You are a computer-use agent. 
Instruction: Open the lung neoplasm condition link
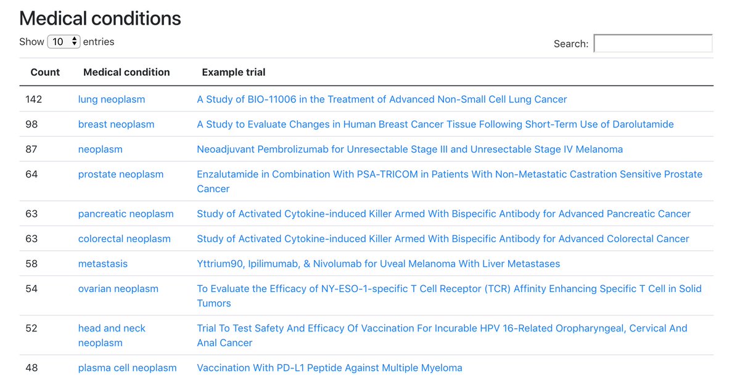[112, 99]
